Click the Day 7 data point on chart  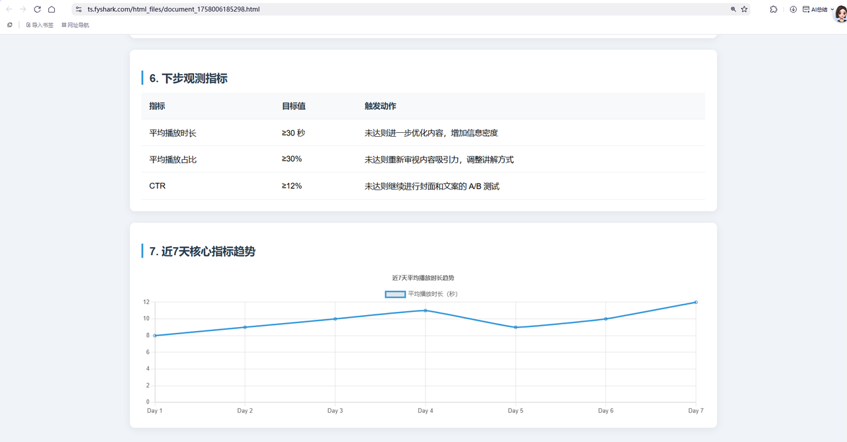[x=695, y=302]
